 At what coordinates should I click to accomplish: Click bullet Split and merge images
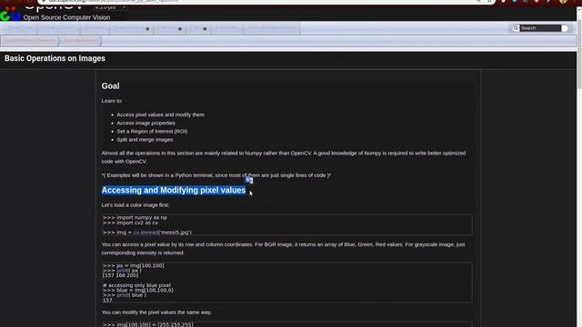145,140
